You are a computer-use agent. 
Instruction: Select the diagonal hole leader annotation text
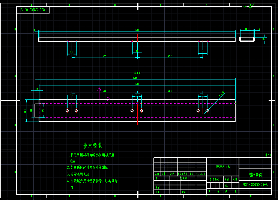[222, 94]
